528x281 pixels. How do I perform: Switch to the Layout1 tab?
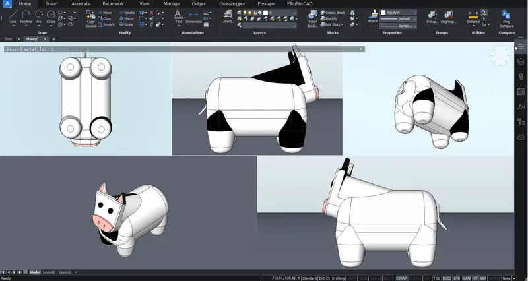click(49, 272)
